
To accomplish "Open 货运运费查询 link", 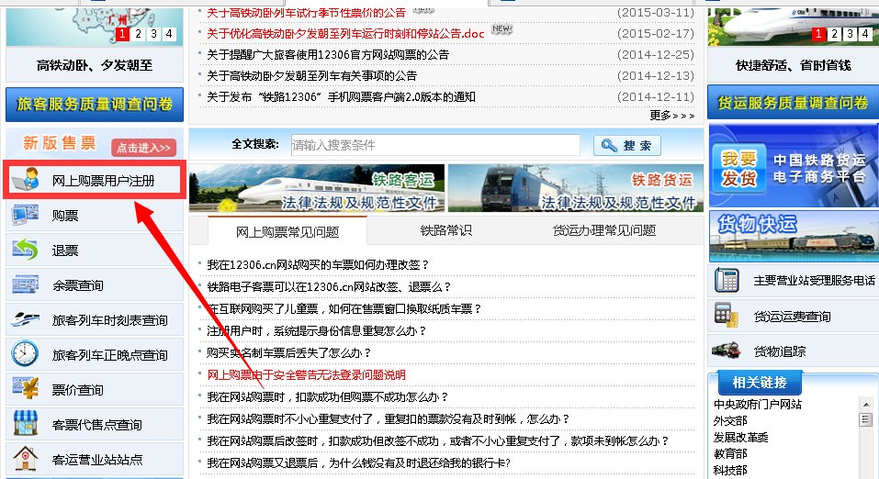I will click(792, 317).
